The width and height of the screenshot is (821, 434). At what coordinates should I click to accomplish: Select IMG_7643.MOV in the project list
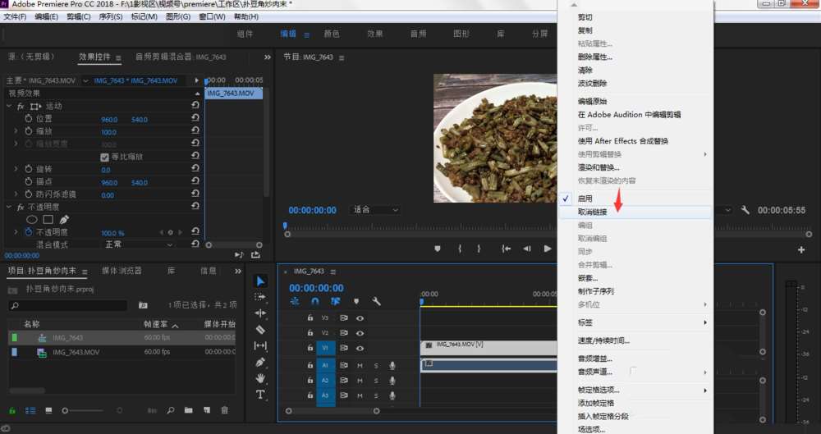[76, 352]
